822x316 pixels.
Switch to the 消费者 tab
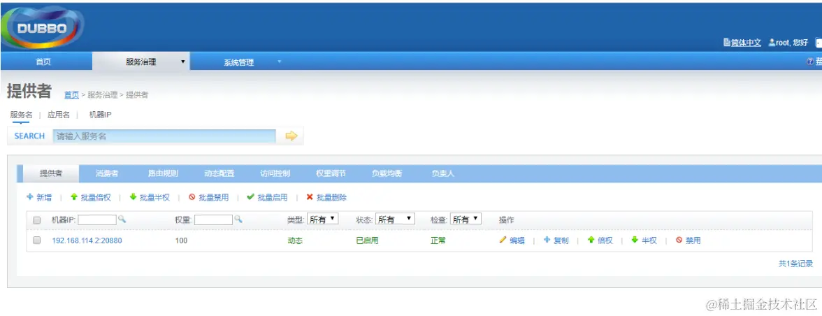pyautogui.click(x=107, y=173)
